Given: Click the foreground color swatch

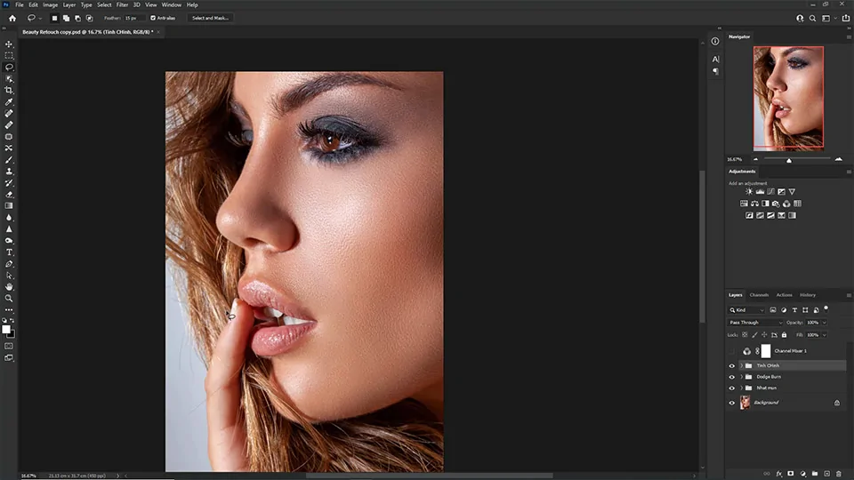Looking at the screenshot, I should point(6,329).
